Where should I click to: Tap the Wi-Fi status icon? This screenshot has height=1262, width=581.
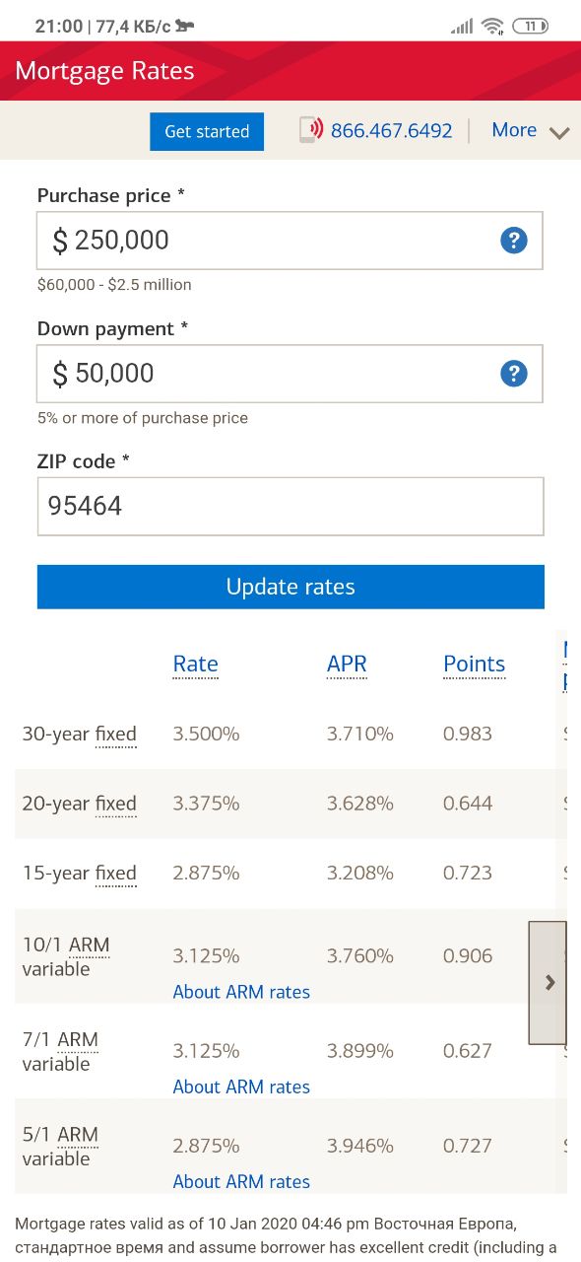tap(492, 27)
